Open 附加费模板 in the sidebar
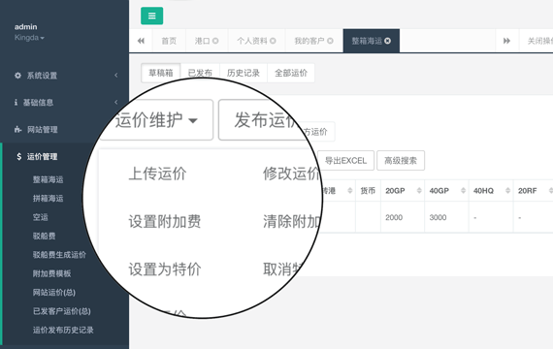Image resolution: width=553 pixels, height=349 pixels. point(51,273)
